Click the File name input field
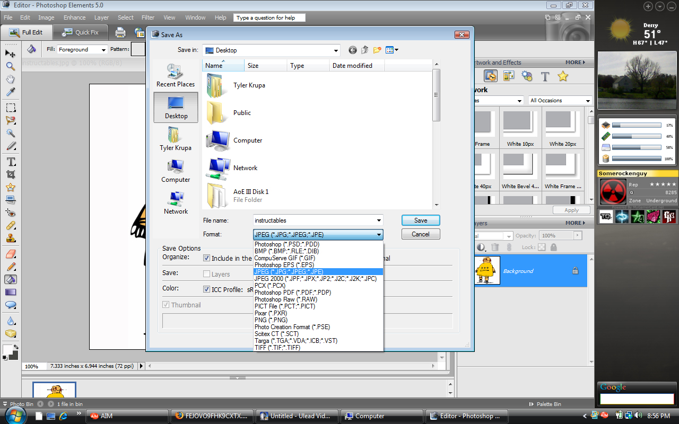Viewport: 679px width, 424px height. [314, 220]
